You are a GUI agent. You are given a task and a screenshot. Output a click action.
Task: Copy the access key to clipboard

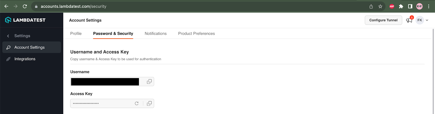coord(149,103)
